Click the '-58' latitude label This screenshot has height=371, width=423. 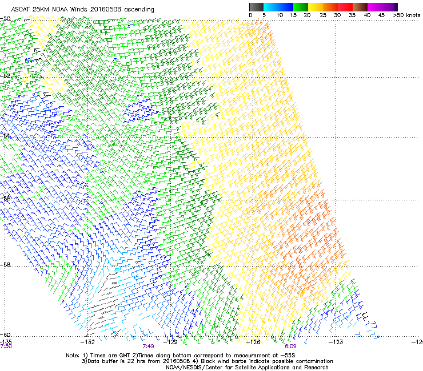(x=5, y=265)
